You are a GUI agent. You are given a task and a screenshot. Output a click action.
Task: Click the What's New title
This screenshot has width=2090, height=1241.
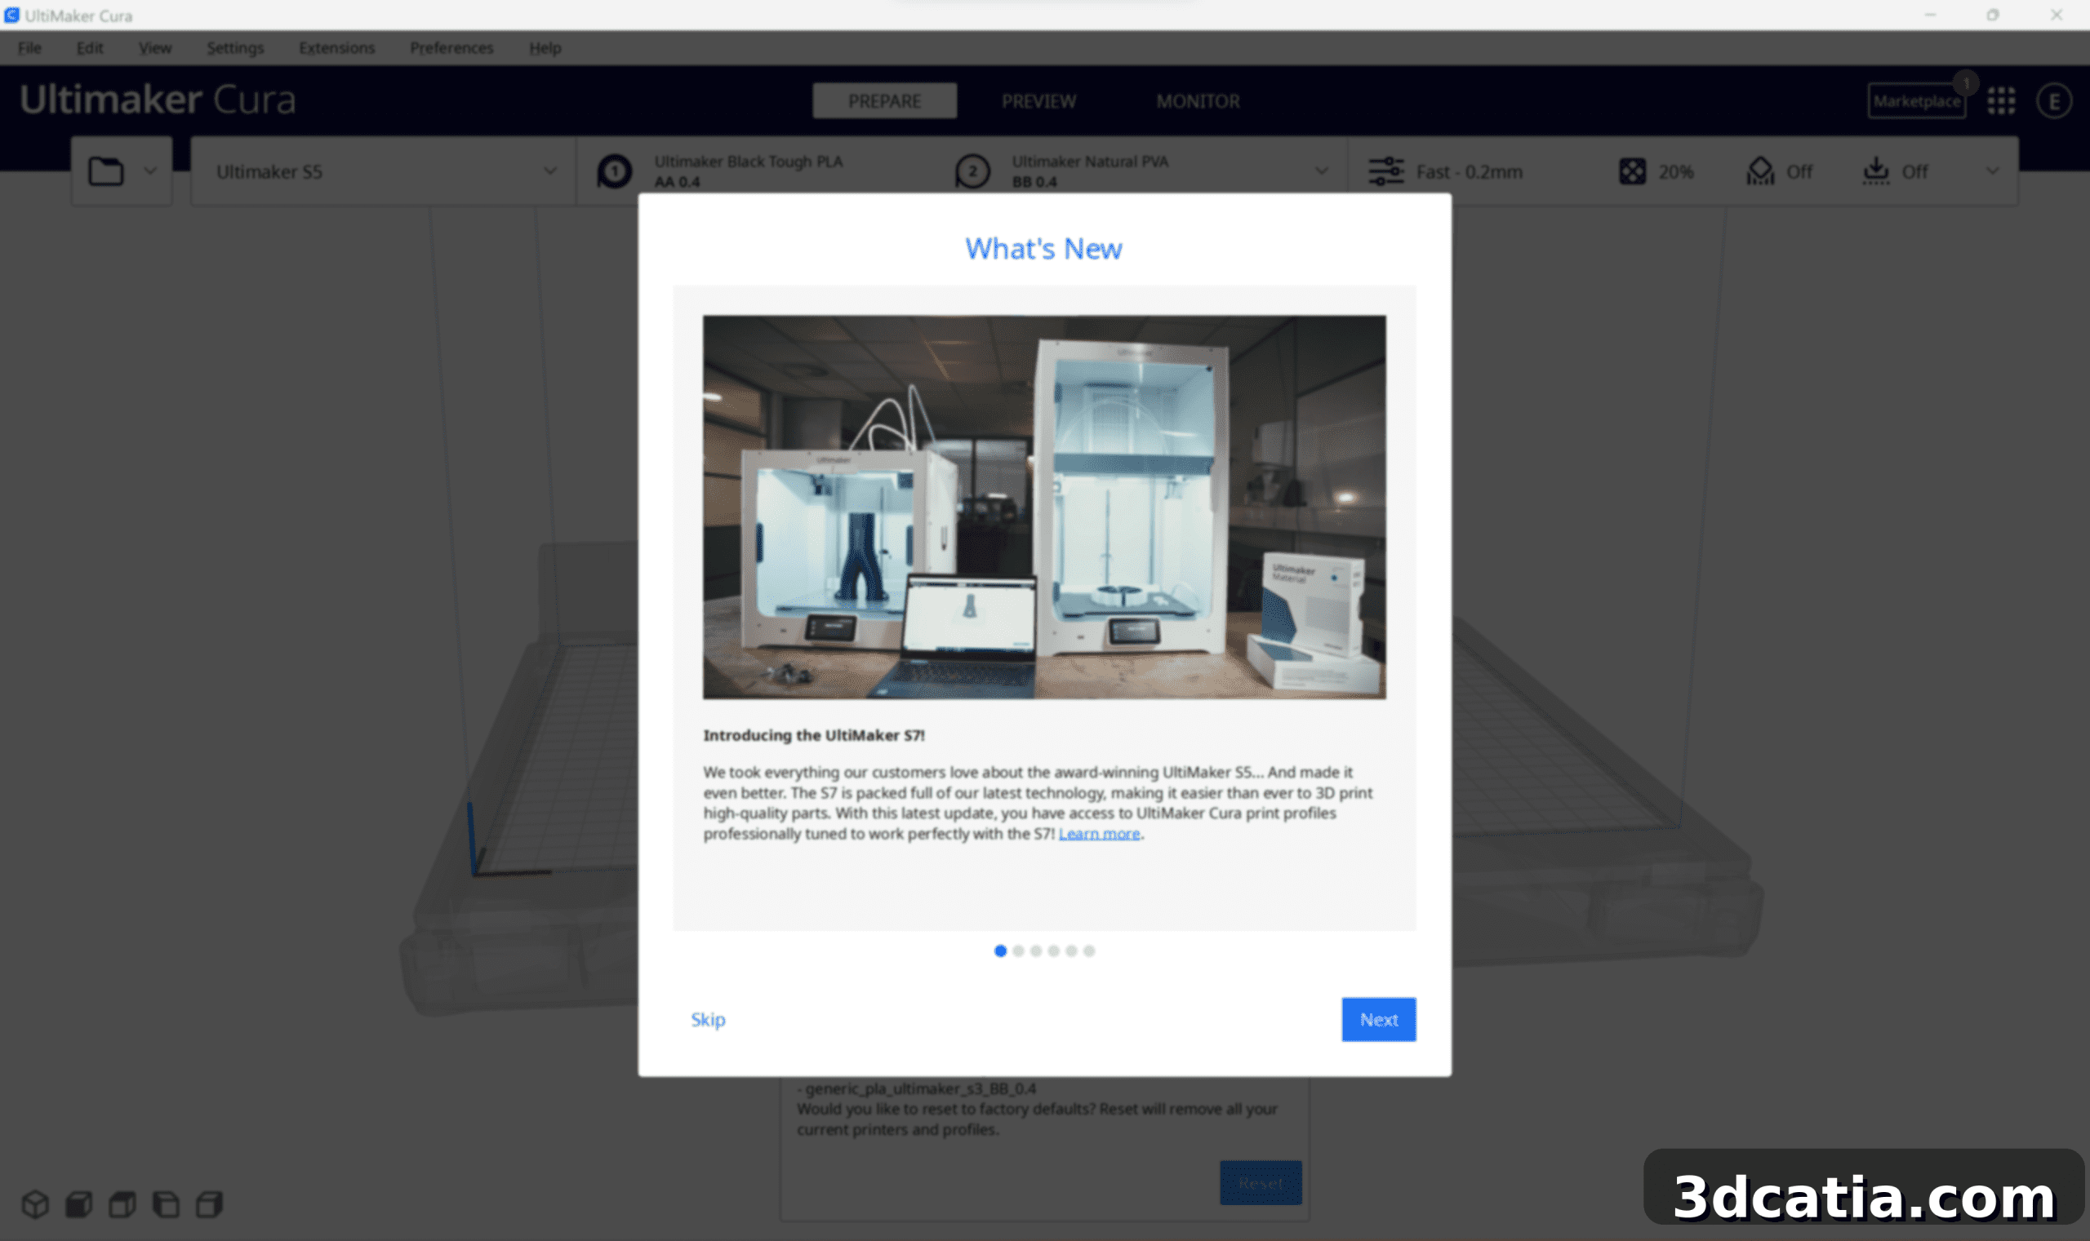tap(1043, 248)
